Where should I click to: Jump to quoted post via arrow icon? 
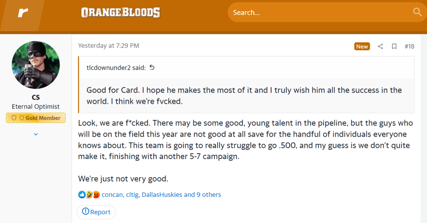point(152,67)
